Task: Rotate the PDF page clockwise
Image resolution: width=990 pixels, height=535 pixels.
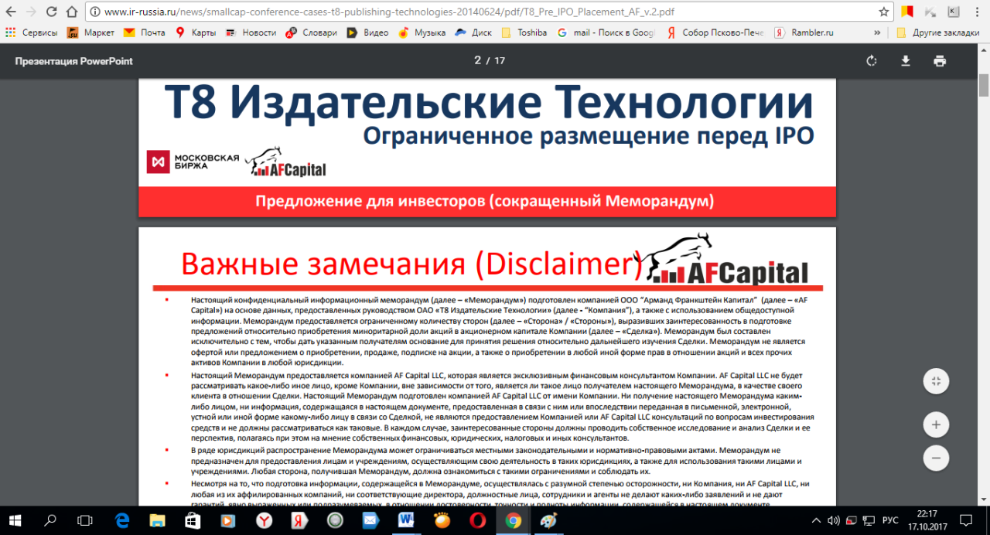Action: tap(872, 61)
